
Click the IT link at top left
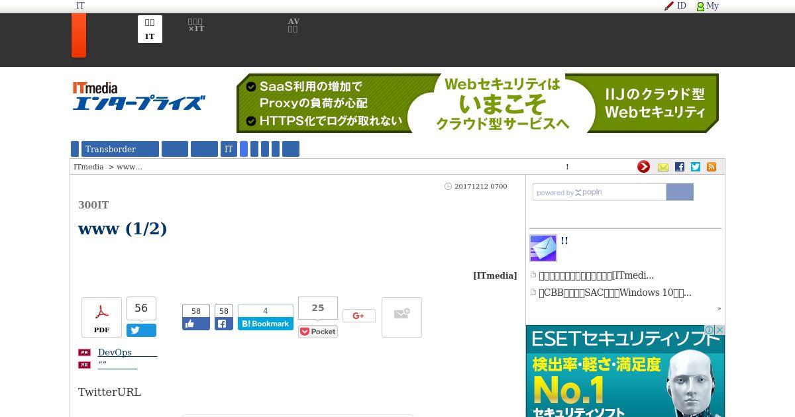tap(80, 5)
